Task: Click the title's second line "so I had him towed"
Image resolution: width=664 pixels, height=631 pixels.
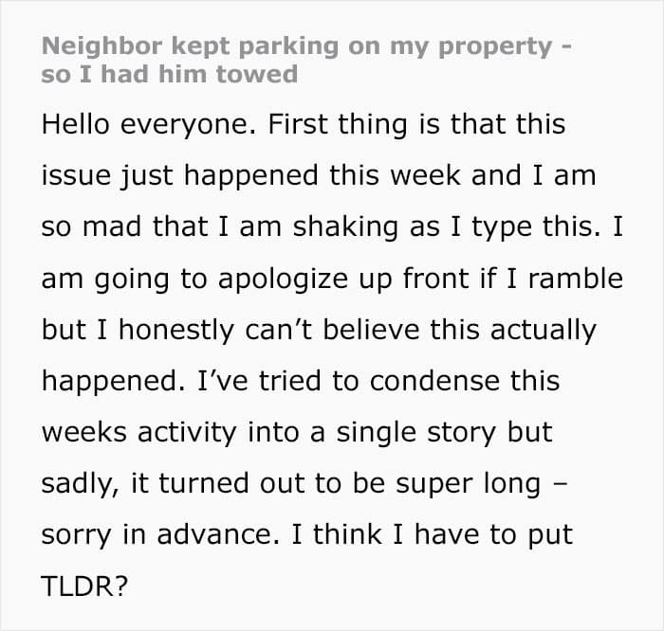Action: click(x=170, y=75)
